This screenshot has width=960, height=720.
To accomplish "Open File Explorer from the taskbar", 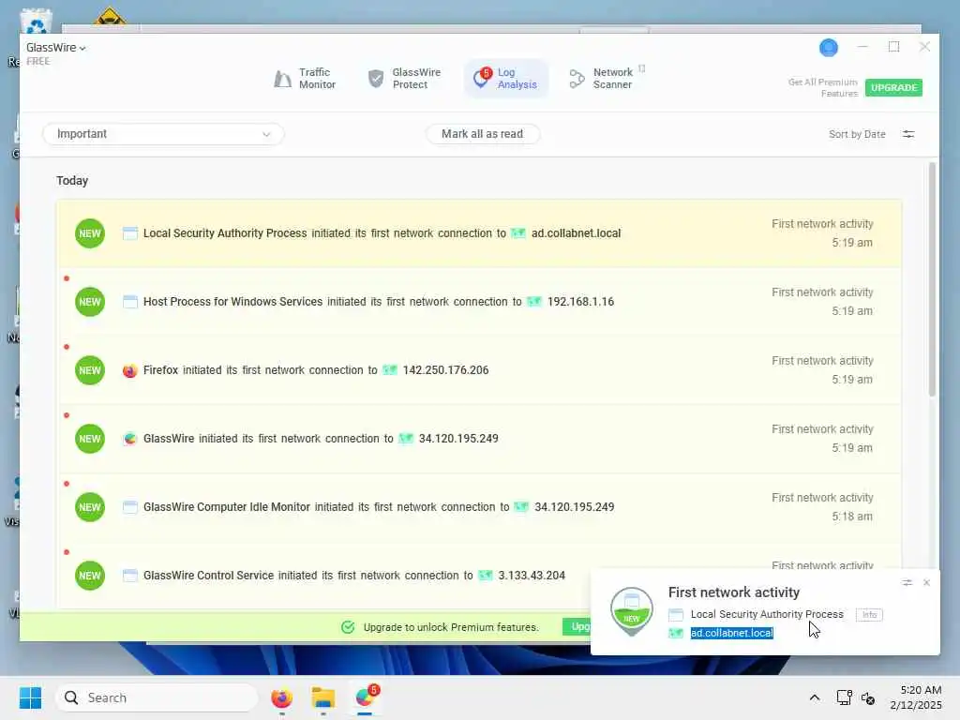I will tap(323, 697).
